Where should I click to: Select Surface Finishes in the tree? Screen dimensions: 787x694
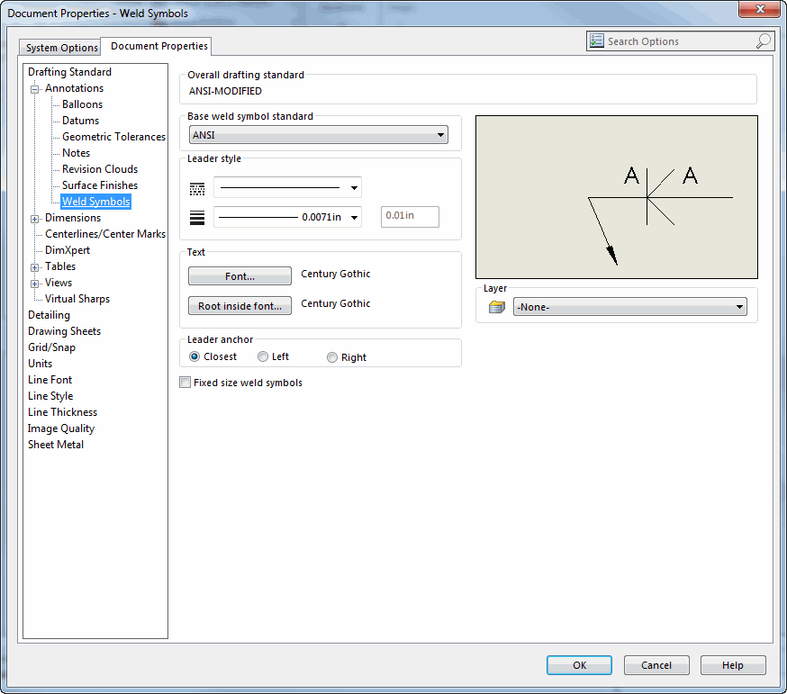[100, 185]
